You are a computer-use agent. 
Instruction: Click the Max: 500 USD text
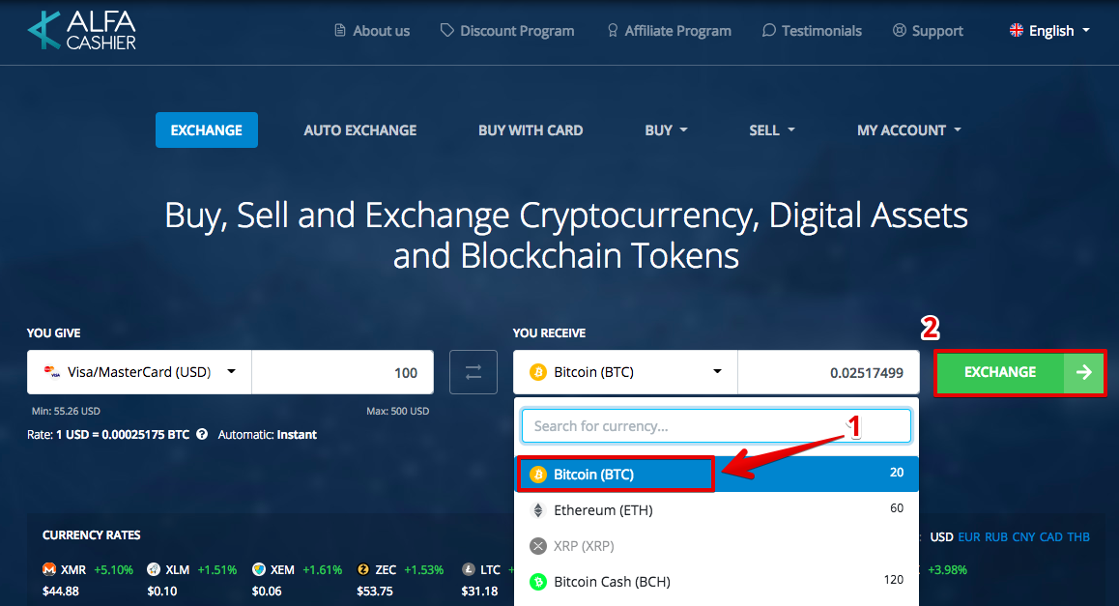click(x=397, y=411)
